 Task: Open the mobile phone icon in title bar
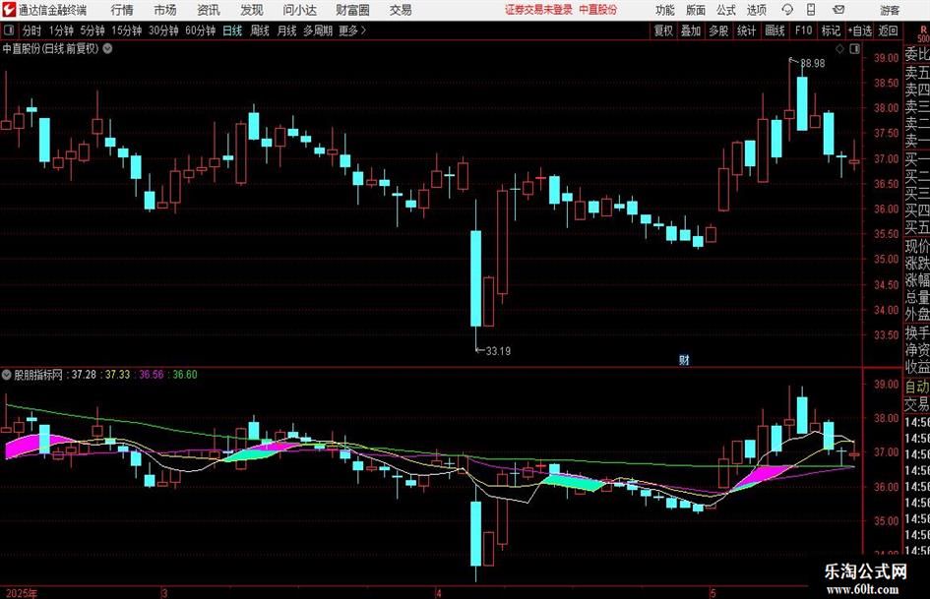(811, 10)
